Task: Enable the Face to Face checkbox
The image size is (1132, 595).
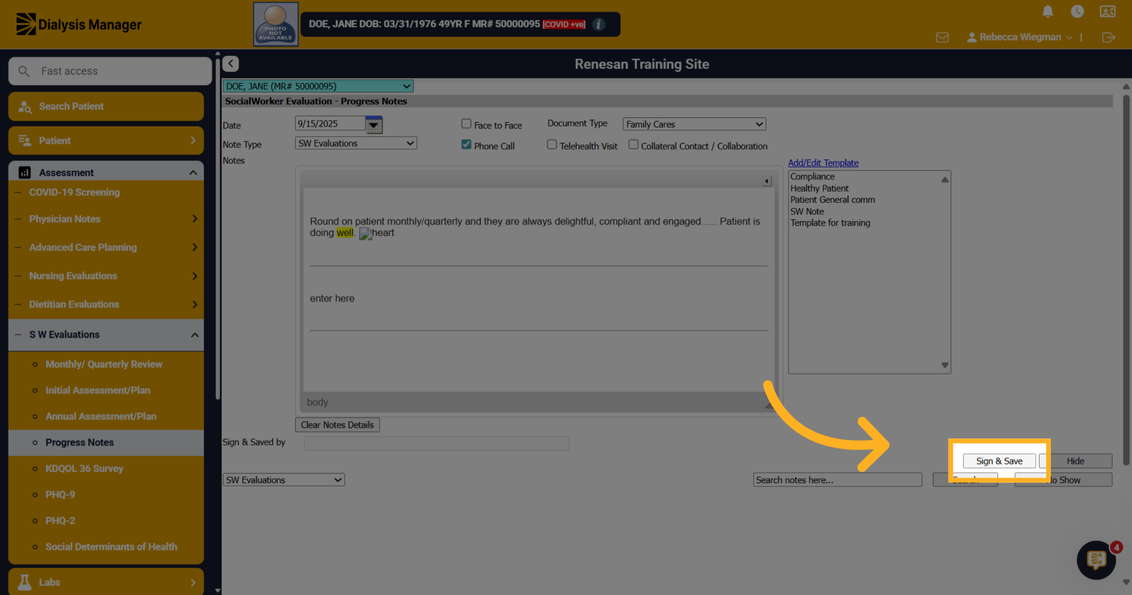Action: (466, 124)
